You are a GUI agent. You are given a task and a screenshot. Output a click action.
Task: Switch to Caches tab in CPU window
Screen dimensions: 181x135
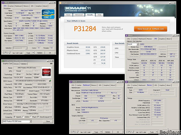click(x=11, y=6)
